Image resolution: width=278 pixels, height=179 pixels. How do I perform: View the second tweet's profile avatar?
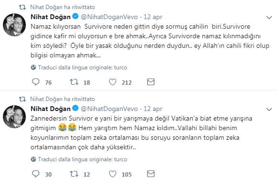click(x=14, y=117)
